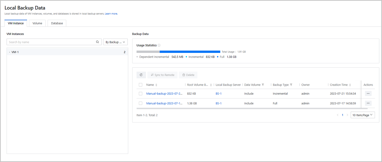Switch to the Volume tab

(x=37, y=23)
